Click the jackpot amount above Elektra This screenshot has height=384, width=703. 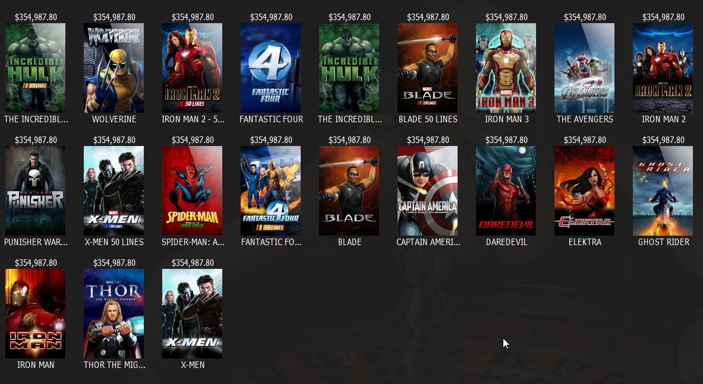click(585, 139)
